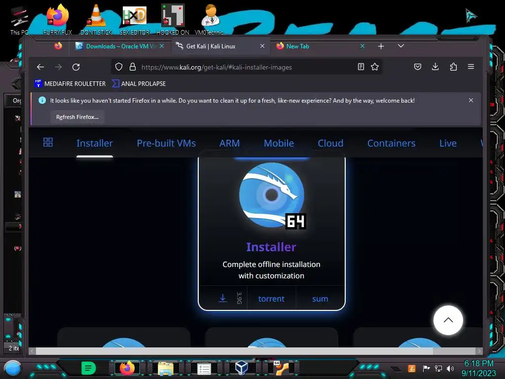Open the Firefox hamburger application menu
Image resolution: width=505 pixels, height=379 pixels.
pyautogui.click(x=471, y=67)
